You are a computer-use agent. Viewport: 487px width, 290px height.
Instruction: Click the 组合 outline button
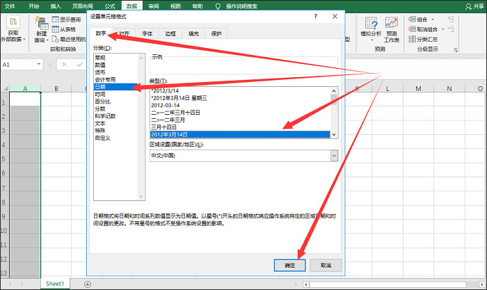click(x=418, y=19)
